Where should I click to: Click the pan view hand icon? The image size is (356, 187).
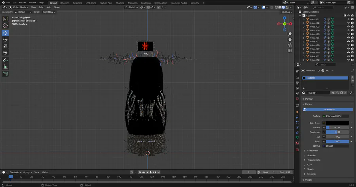(x=290, y=40)
